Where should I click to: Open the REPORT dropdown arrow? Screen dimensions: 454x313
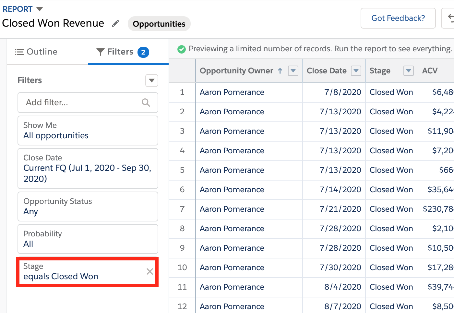(x=40, y=9)
